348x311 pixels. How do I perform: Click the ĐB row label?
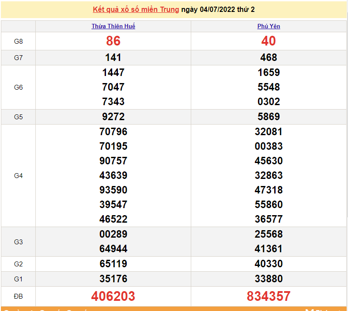pyautogui.click(x=18, y=296)
